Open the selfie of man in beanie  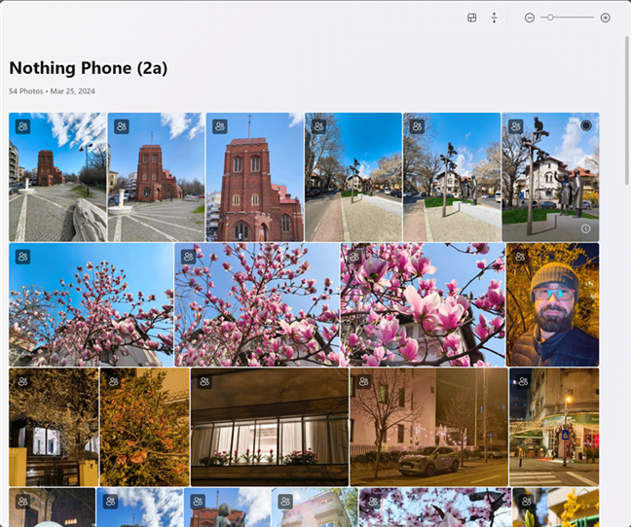point(552,304)
